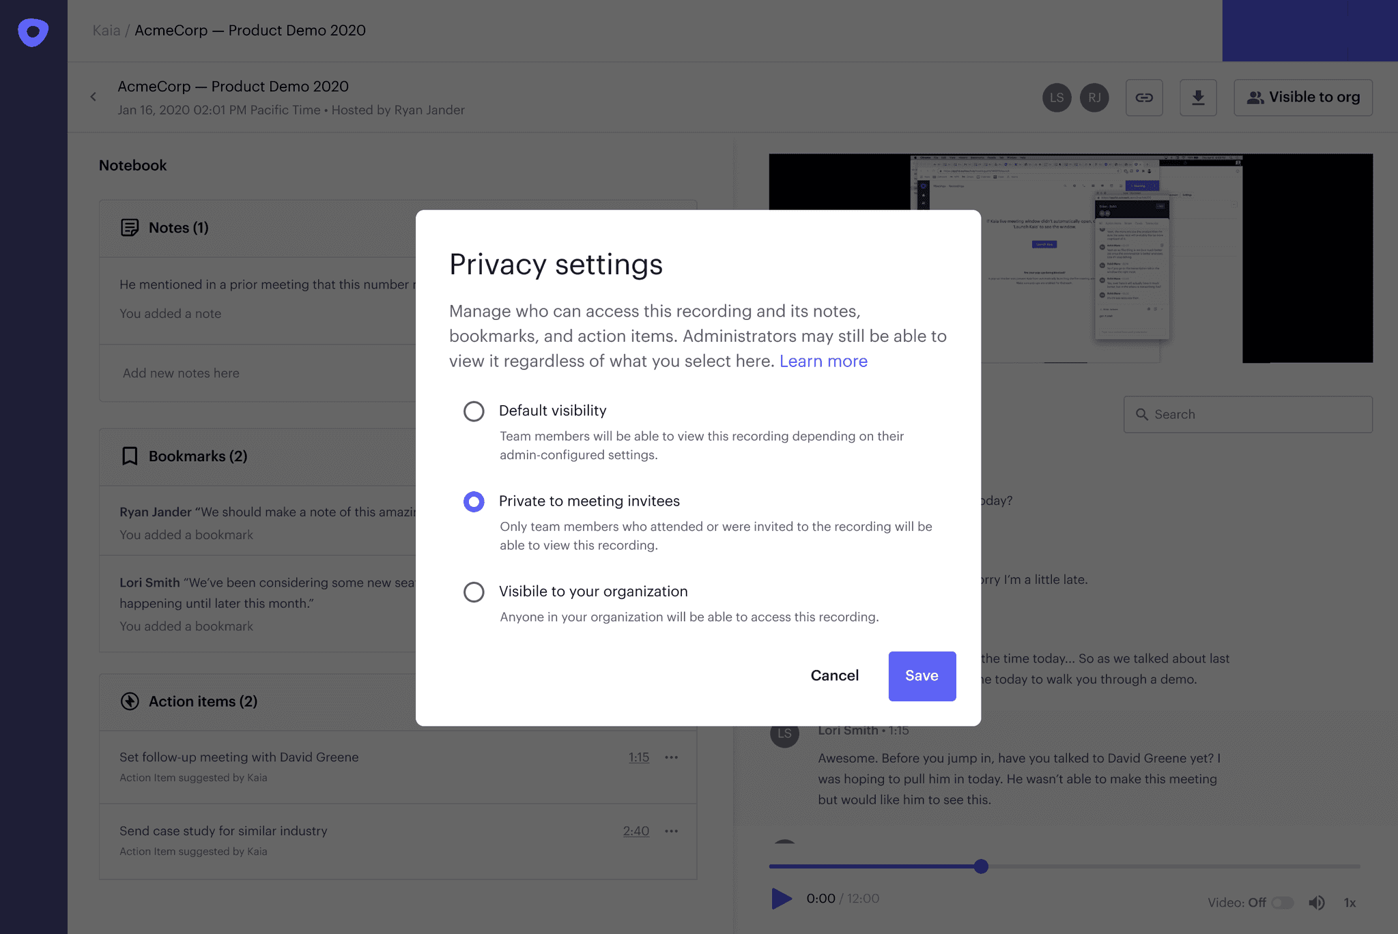1398x934 pixels.
Task: Open options for Send case study item
Action: pos(672,831)
